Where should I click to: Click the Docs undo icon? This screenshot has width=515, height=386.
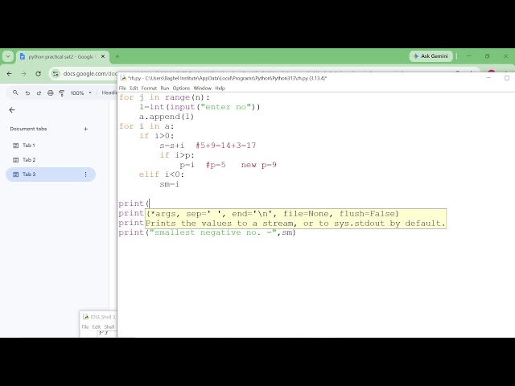coord(27,93)
